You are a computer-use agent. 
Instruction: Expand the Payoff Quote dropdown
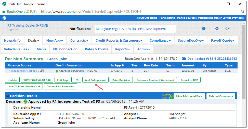(223, 40)
